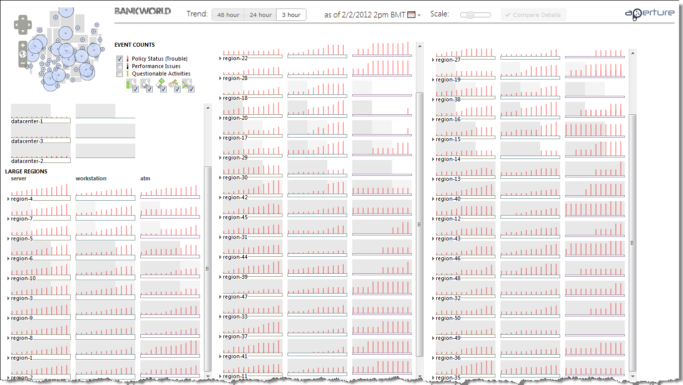Click the server column header
The width and height of the screenshot is (683, 385).
pyautogui.click(x=19, y=178)
